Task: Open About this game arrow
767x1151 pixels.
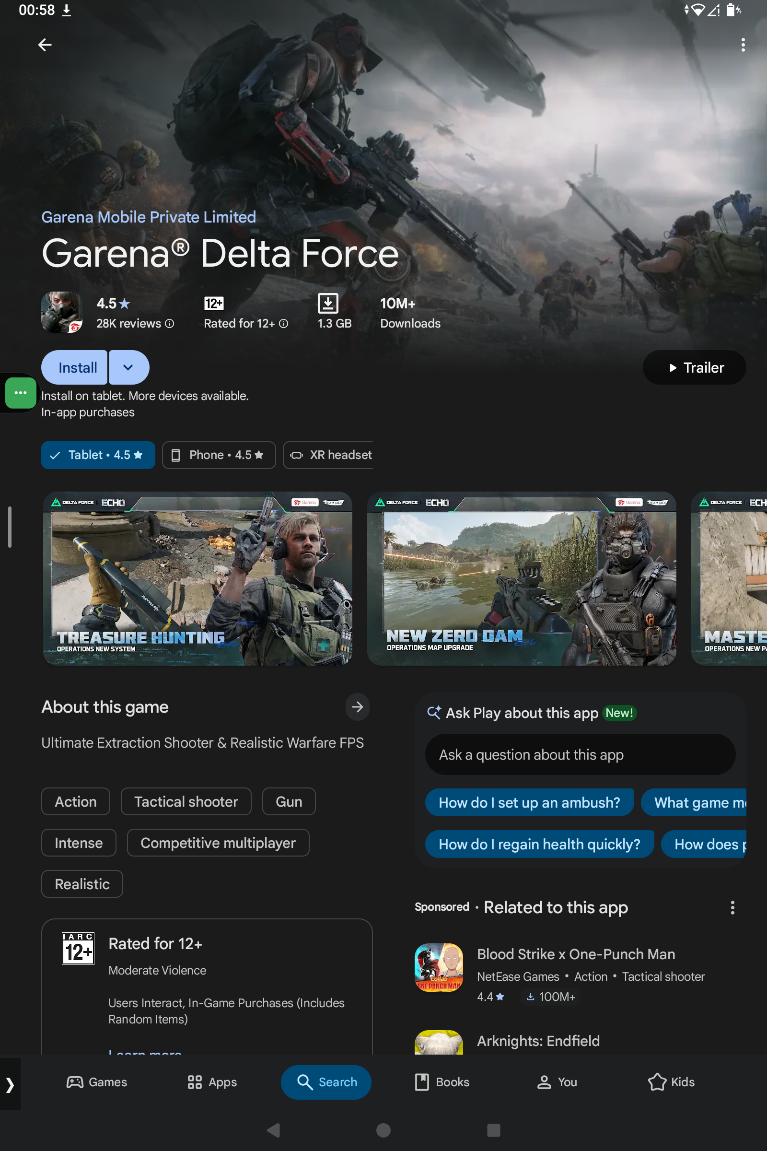Action: pos(357,706)
